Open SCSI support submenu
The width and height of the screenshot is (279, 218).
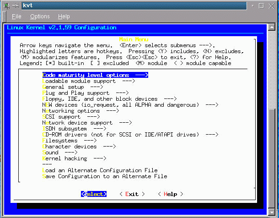pos(71,117)
